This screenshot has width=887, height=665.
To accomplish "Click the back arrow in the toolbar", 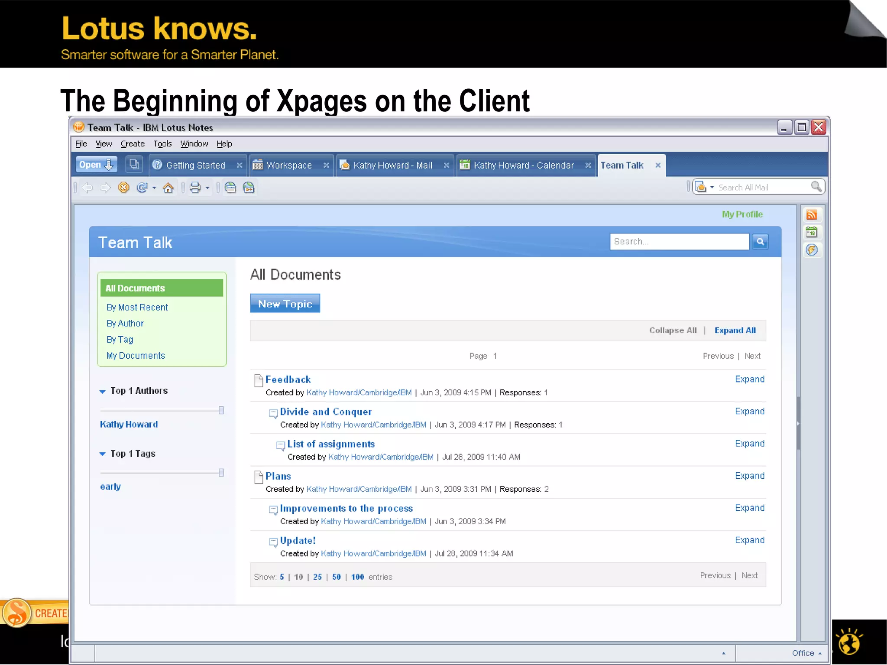I will coord(87,188).
